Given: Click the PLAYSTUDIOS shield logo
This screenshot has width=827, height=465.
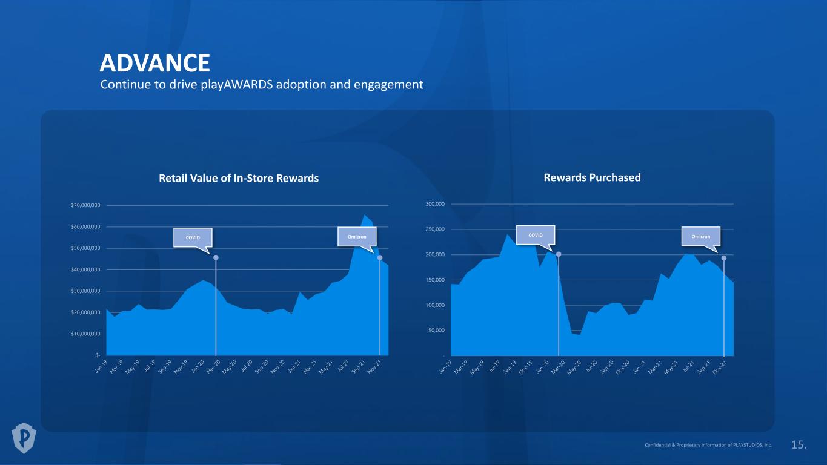Looking at the screenshot, I should pos(24,437).
